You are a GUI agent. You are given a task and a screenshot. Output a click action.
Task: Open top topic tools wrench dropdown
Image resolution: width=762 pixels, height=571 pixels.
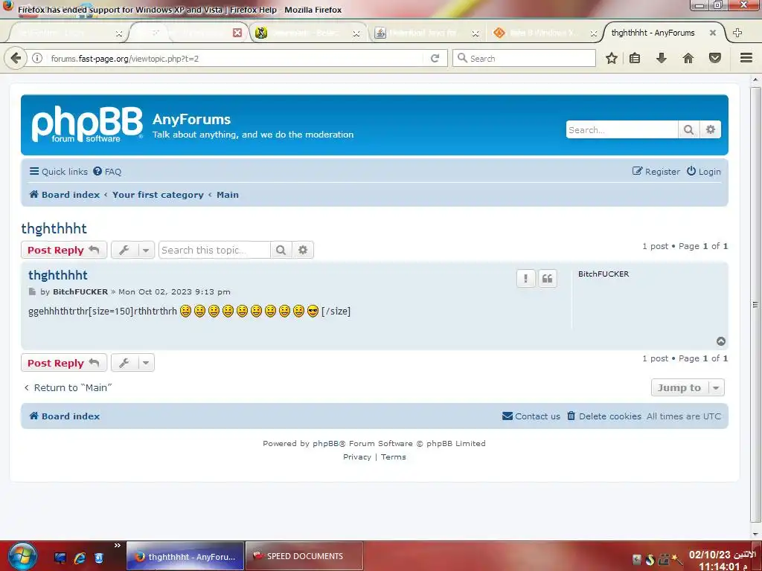pos(132,250)
